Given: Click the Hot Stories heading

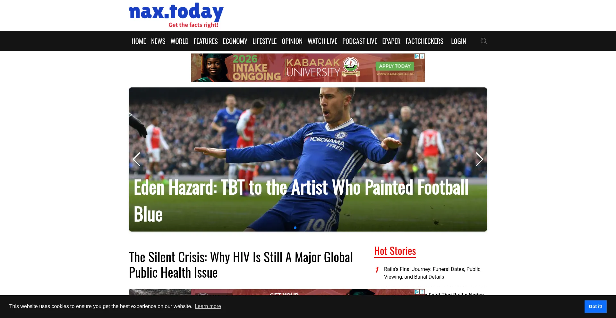Looking at the screenshot, I should [395, 251].
